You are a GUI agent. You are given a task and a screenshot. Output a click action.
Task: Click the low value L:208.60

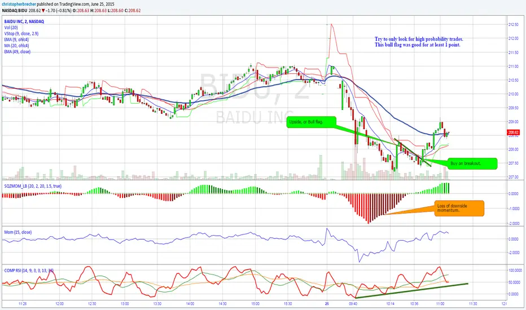(115, 11)
